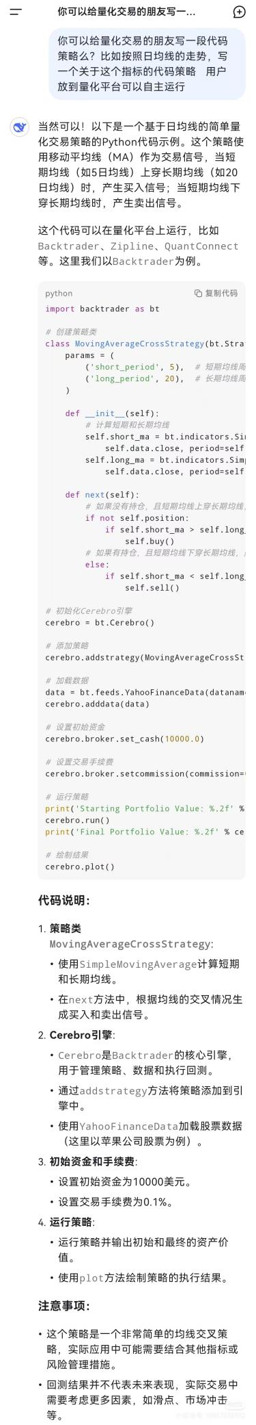The width and height of the screenshot is (256, 1425).
Task: Tap the cerebro.plot() code line
Action: 80,866
